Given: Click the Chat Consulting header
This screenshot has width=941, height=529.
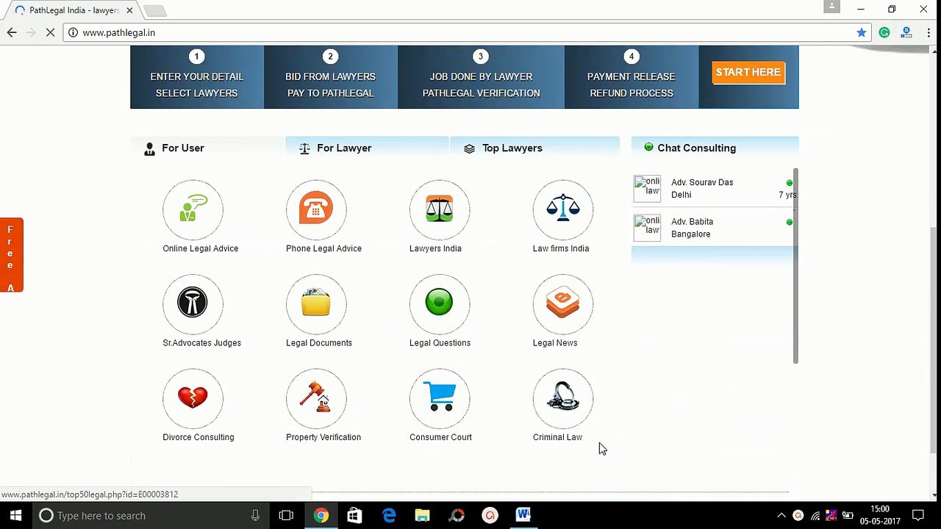Looking at the screenshot, I should coord(715,148).
